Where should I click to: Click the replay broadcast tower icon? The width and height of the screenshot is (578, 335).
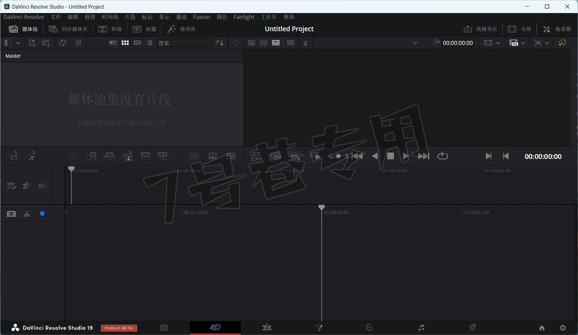tap(305, 43)
